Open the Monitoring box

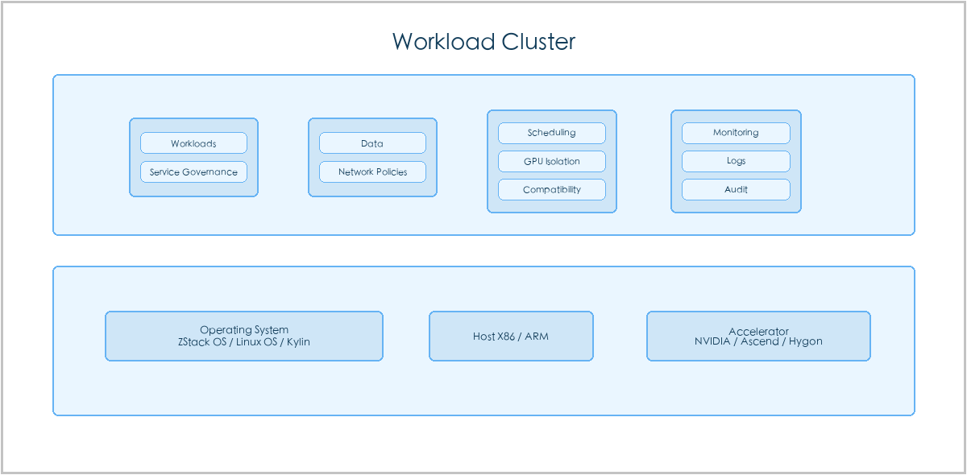[x=736, y=133]
